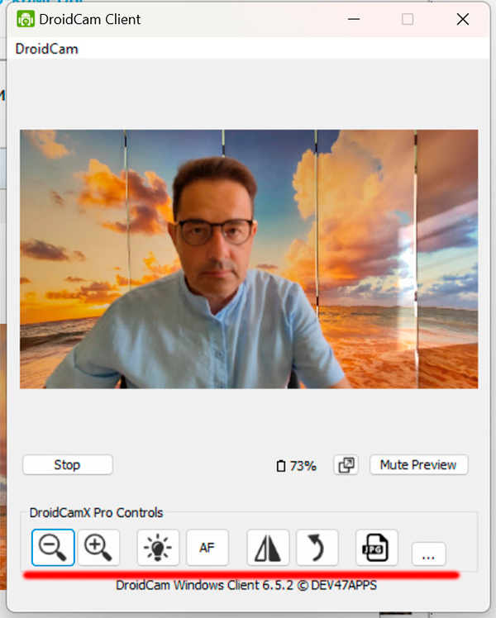Close the DroidCam Client window
The image size is (496, 618).
462,19
